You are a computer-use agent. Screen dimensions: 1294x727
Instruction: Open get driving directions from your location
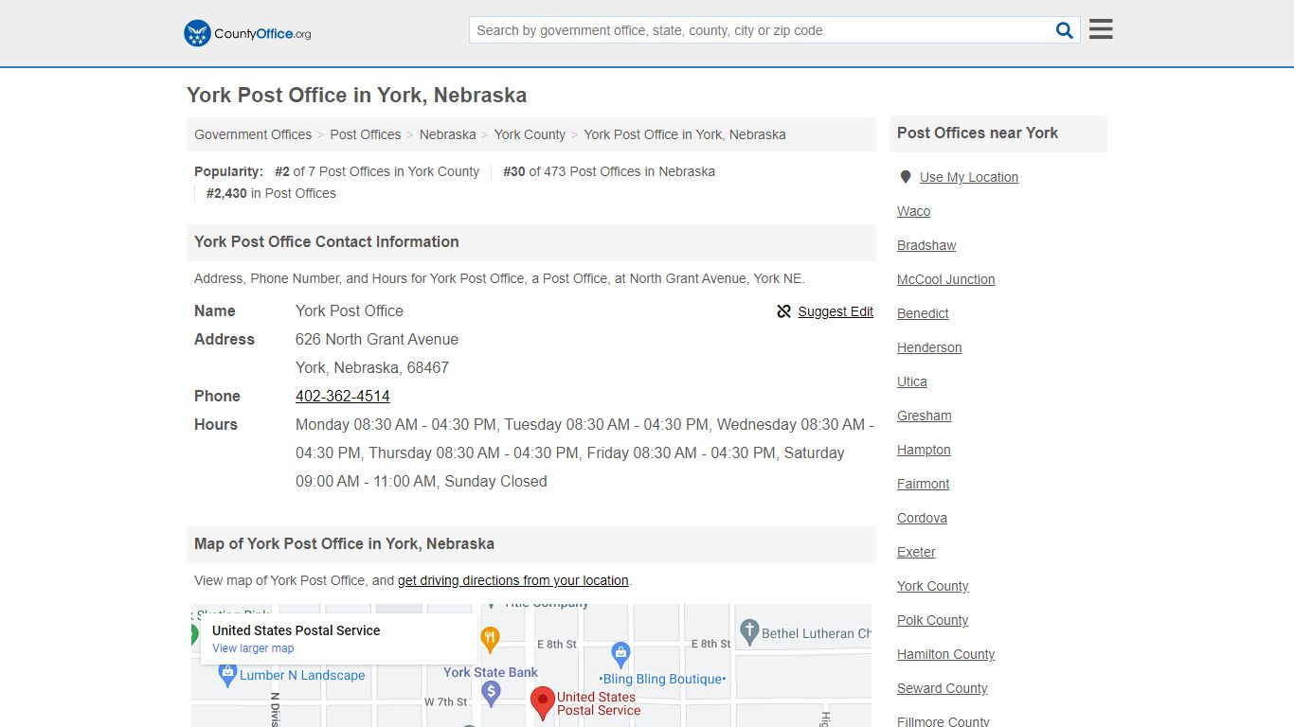point(513,580)
